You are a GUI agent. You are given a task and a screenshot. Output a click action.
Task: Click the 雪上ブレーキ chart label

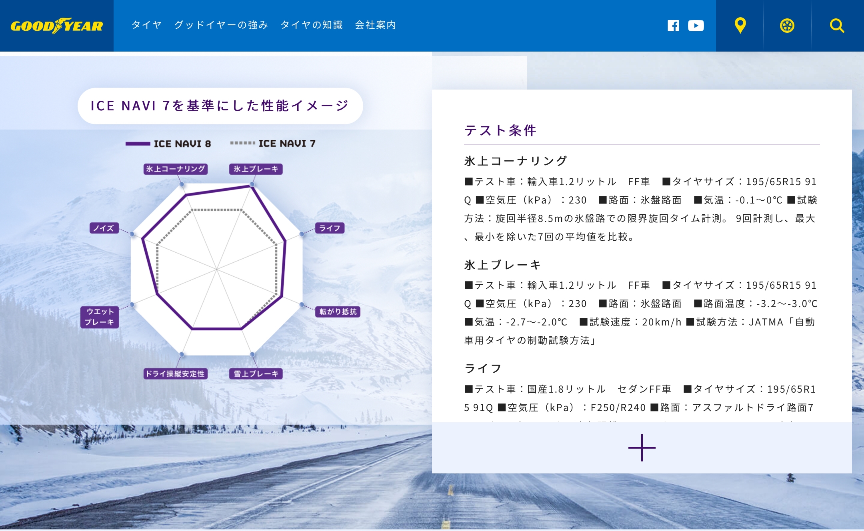point(256,373)
